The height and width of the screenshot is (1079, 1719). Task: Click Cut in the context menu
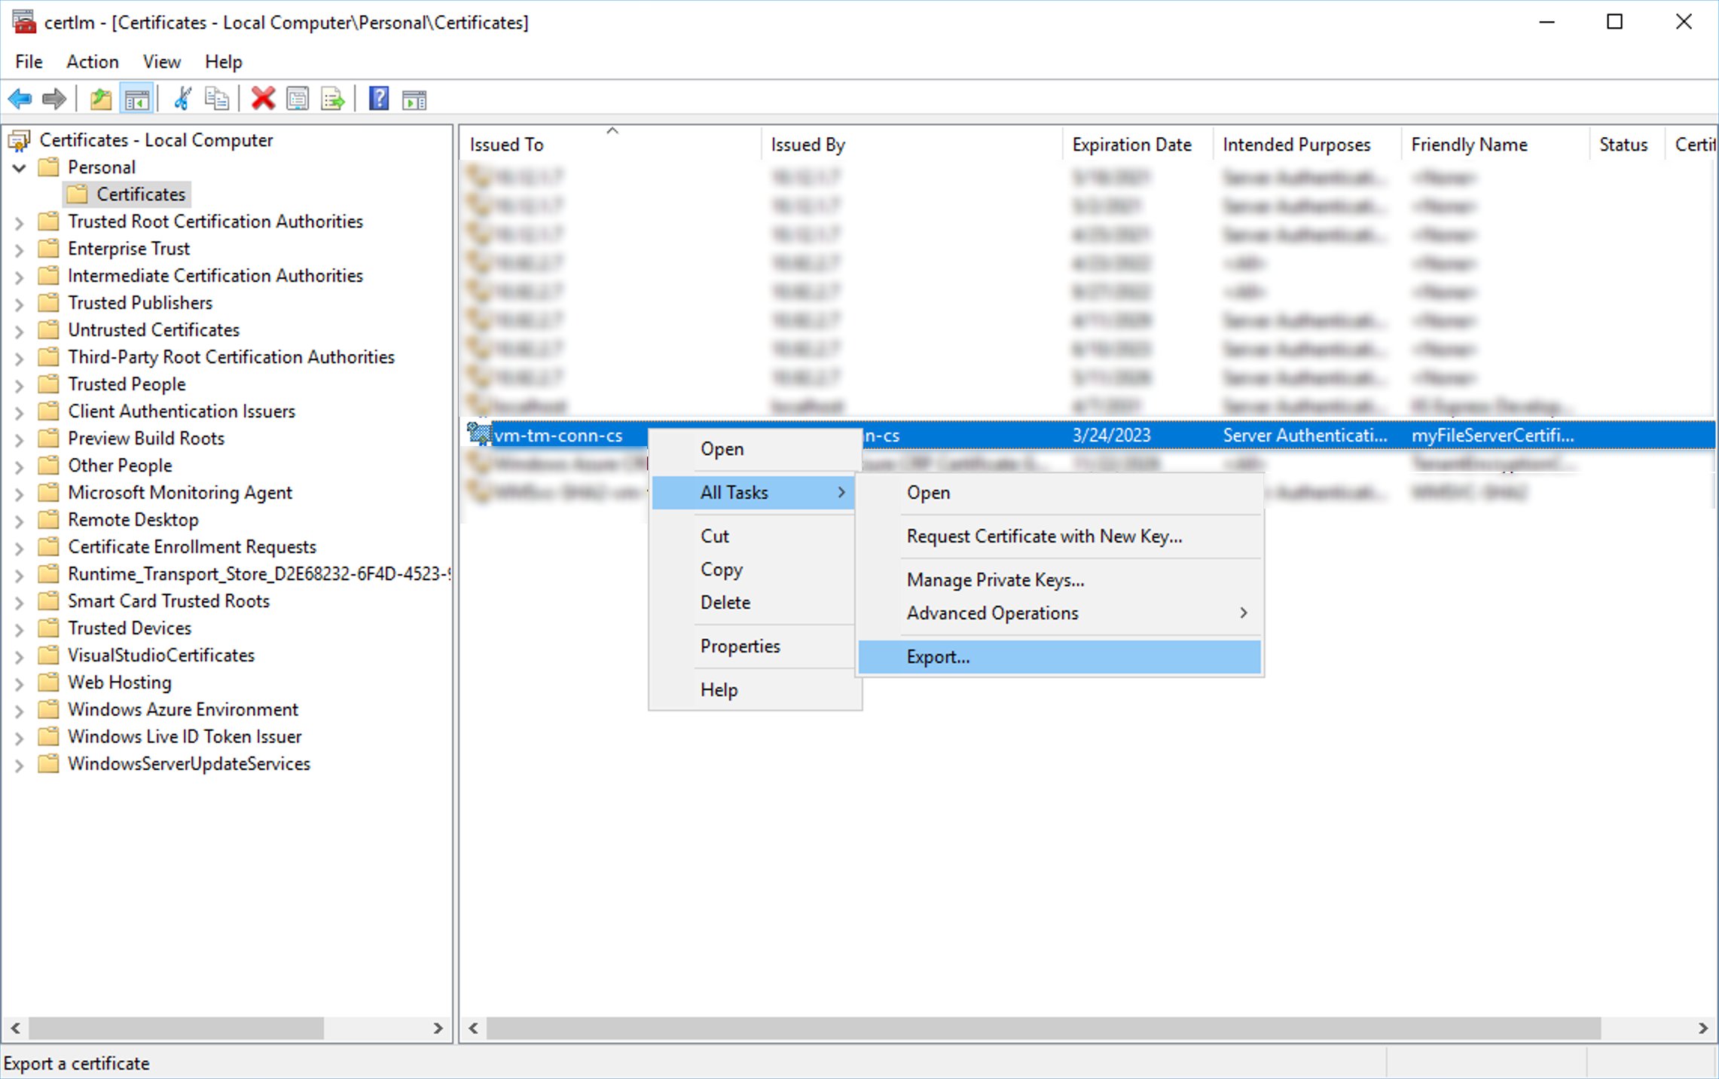pos(753,536)
